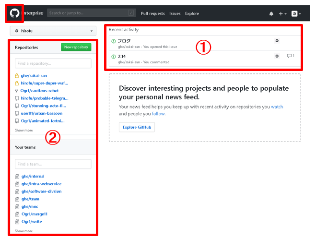Viewport: 316px width, 238px height.
Task: Click the GitHub Octocat logo
Action: (x=14, y=13)
